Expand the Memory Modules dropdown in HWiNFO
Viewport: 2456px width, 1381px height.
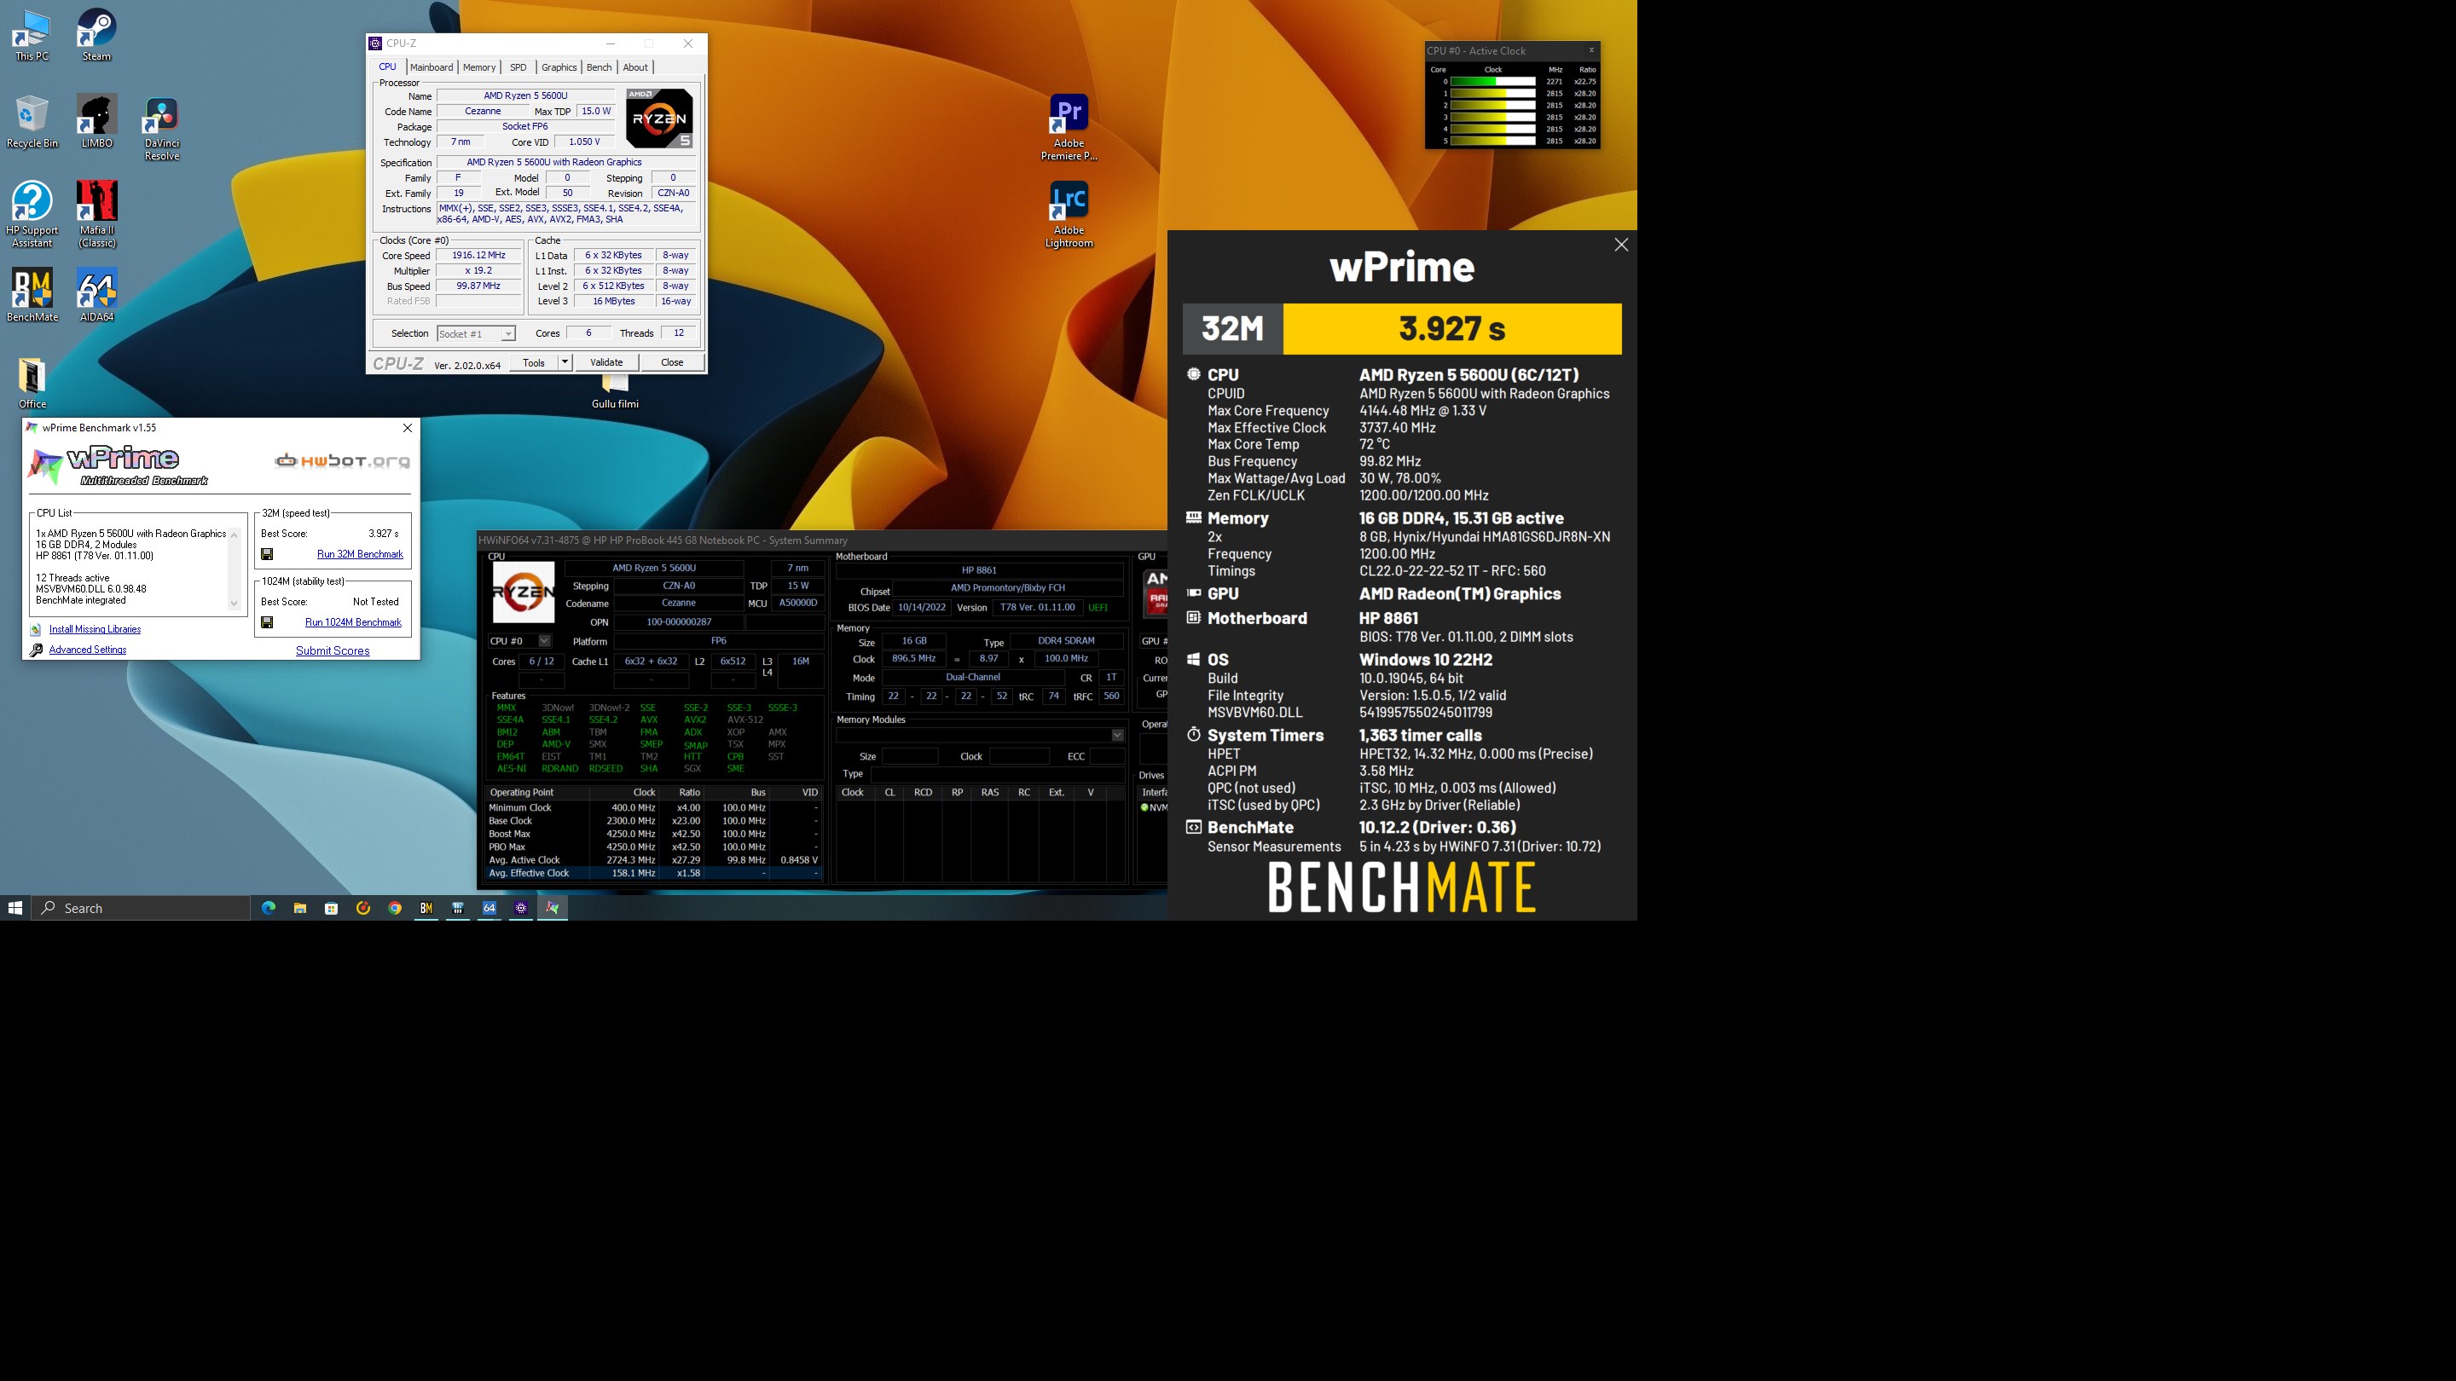1117,735
